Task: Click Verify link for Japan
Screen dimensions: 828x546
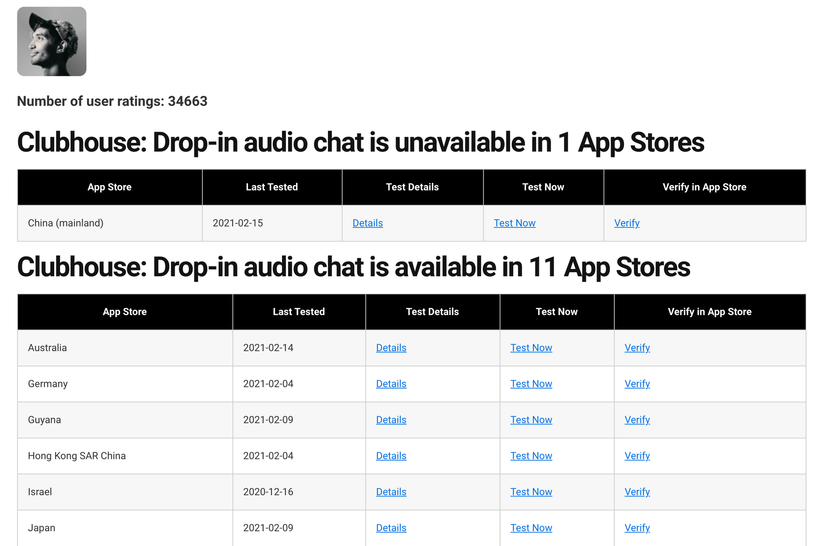Action: [637, 528]
